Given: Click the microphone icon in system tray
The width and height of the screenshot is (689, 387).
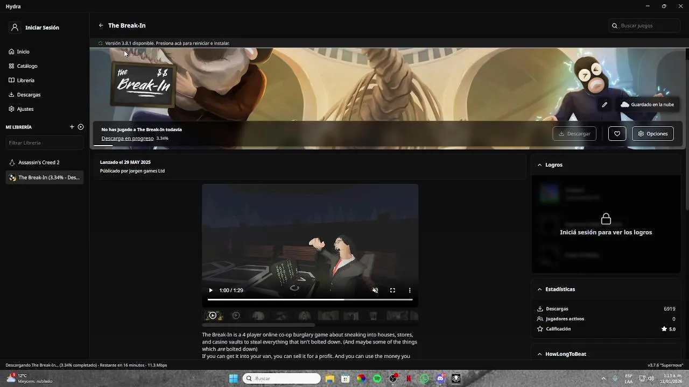Looking at the screenshot, I should coord(615,378).
